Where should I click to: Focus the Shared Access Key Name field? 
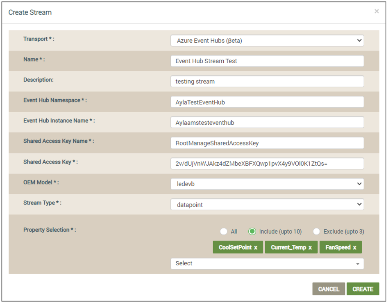(267, 143)
